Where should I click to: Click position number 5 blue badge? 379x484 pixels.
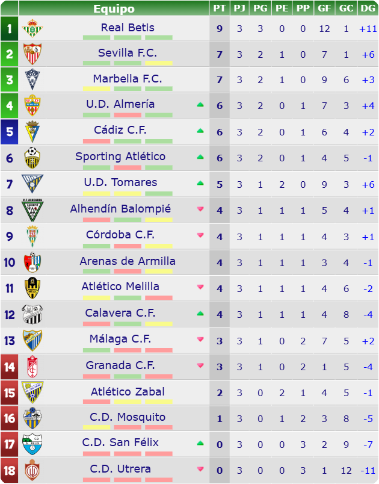pyautogui.click(x=9, y=132)
